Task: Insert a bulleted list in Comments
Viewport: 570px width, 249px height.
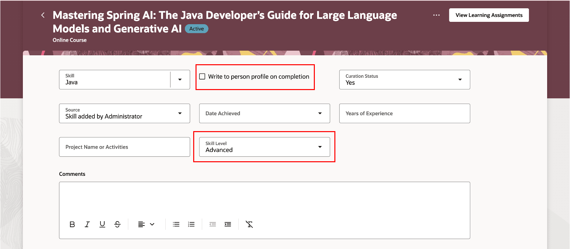Action: [x=176, y=224]
